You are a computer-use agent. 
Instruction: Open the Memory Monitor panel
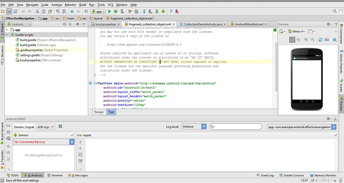pyautogui.click(x=323, y=175)
